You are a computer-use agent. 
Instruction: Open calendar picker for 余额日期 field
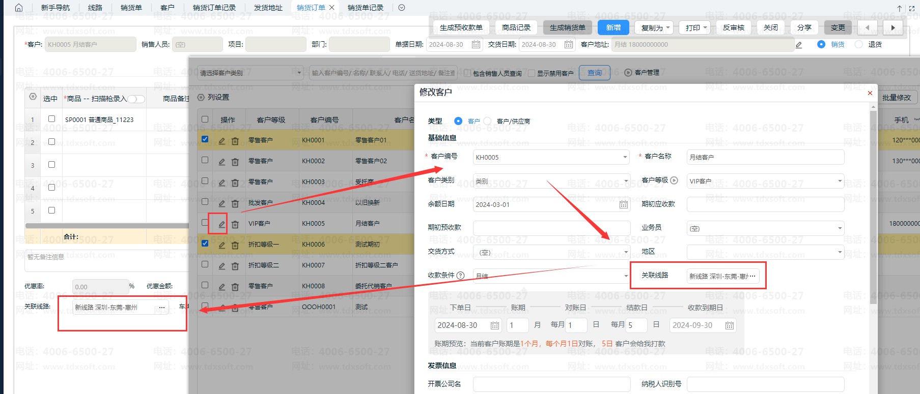(623, 204)
